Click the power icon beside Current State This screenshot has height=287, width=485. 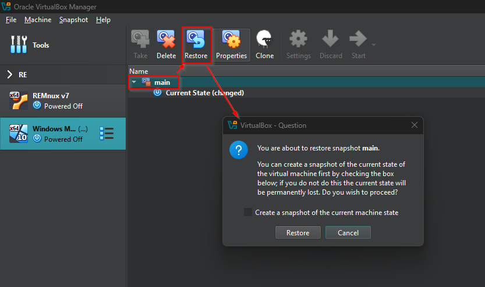(157, 92)
